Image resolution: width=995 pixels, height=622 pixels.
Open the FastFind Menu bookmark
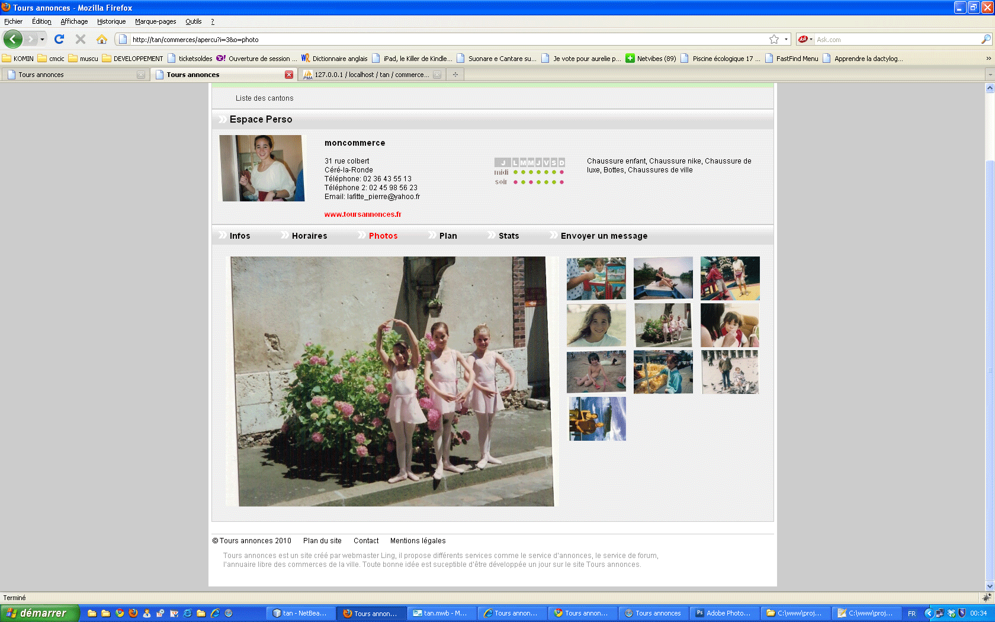point(791,59)
